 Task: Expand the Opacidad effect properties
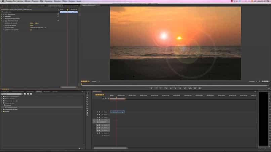tap(2, 16)
